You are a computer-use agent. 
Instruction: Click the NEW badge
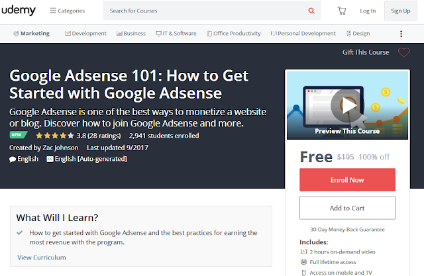(19, 135)
